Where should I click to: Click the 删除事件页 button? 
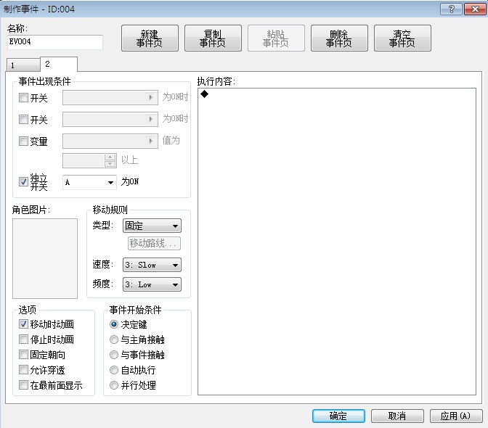339,38
